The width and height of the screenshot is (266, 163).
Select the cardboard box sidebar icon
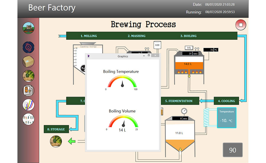(28, 62)
